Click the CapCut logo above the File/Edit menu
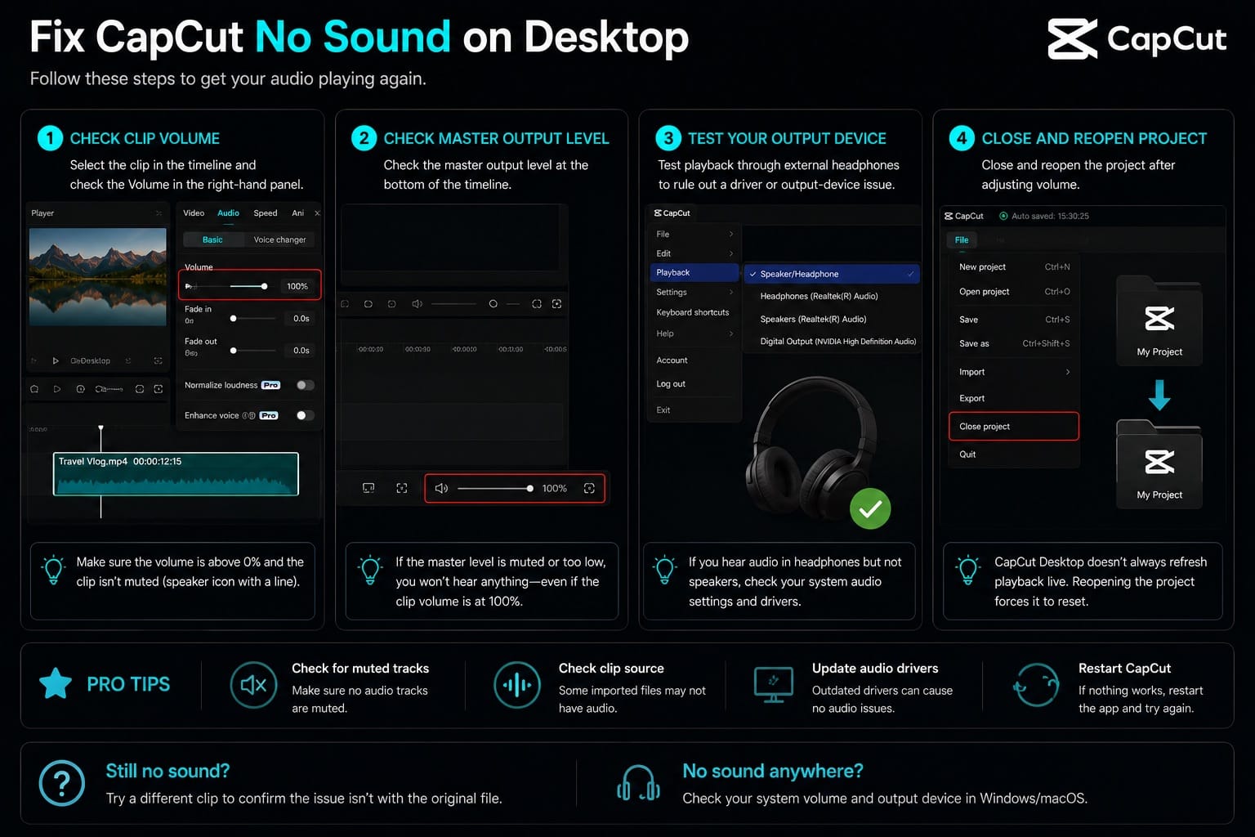This screenshot has width=1255, height=837. 672,213
